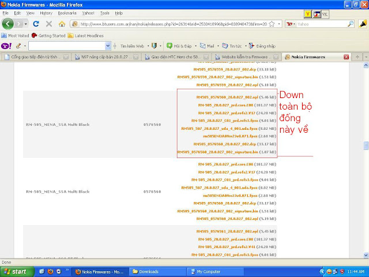Open the Help menu

[119, 13]
